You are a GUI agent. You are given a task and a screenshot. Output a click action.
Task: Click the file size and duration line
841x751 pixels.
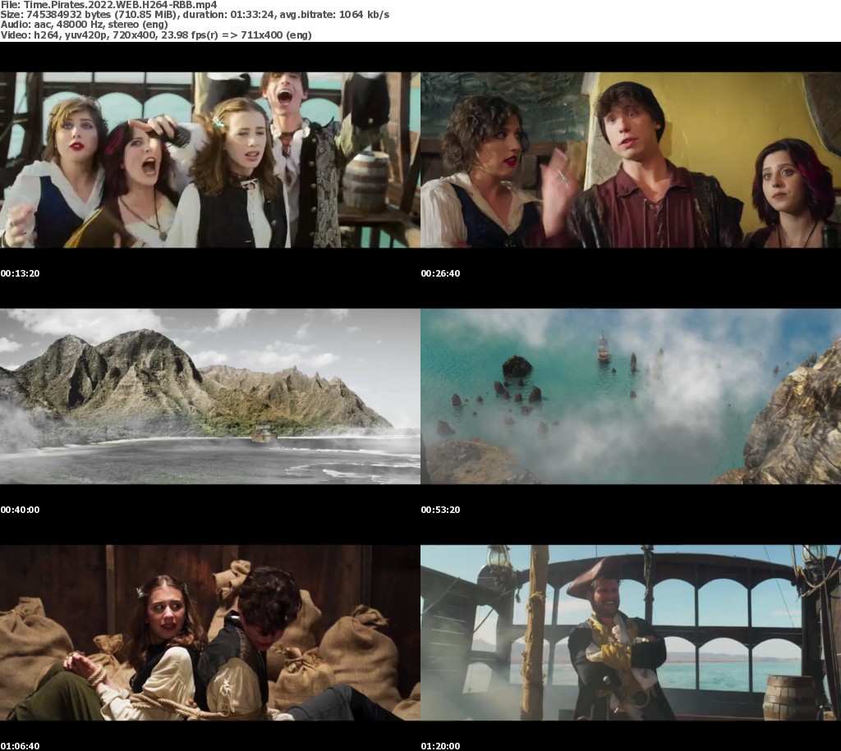195,15
